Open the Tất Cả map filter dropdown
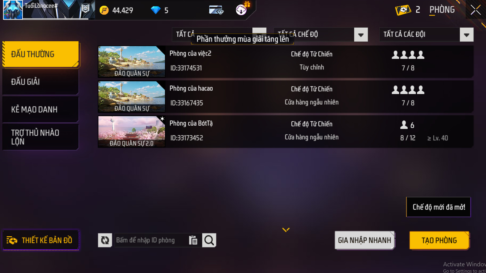 point(259,31)
